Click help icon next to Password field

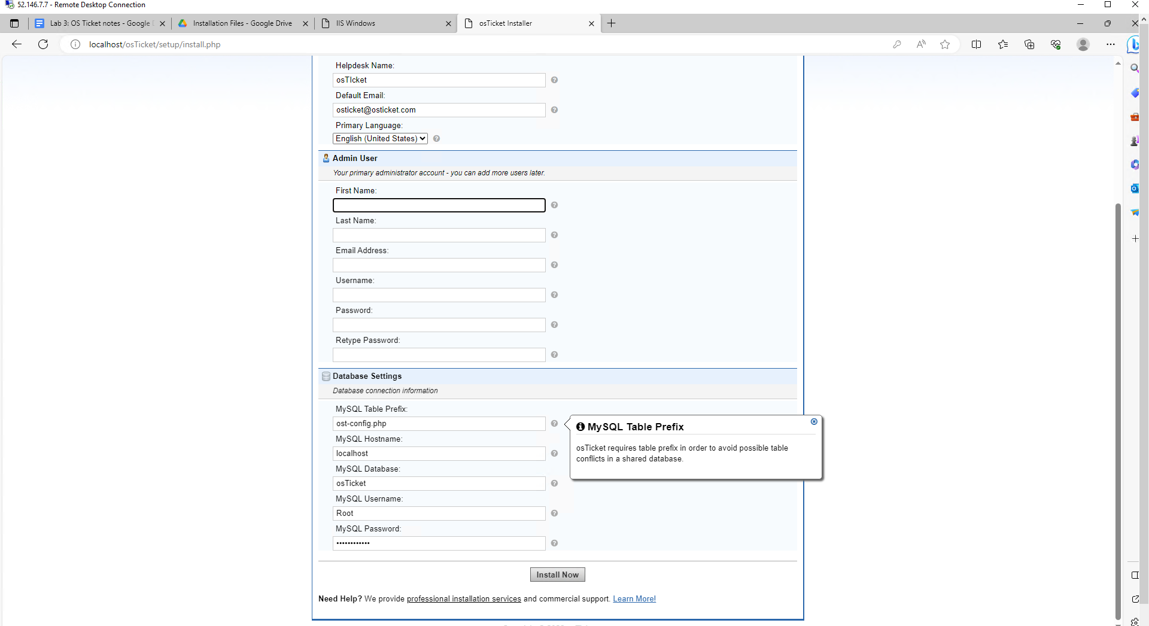pos(554,324)
